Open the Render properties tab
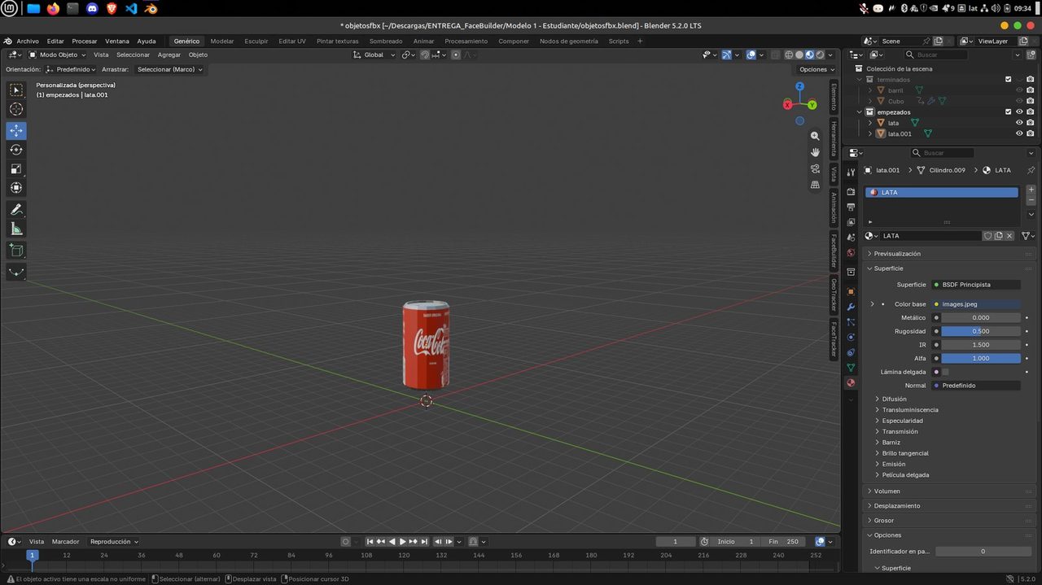This screenshot has width=1042, height=585. 851,192
